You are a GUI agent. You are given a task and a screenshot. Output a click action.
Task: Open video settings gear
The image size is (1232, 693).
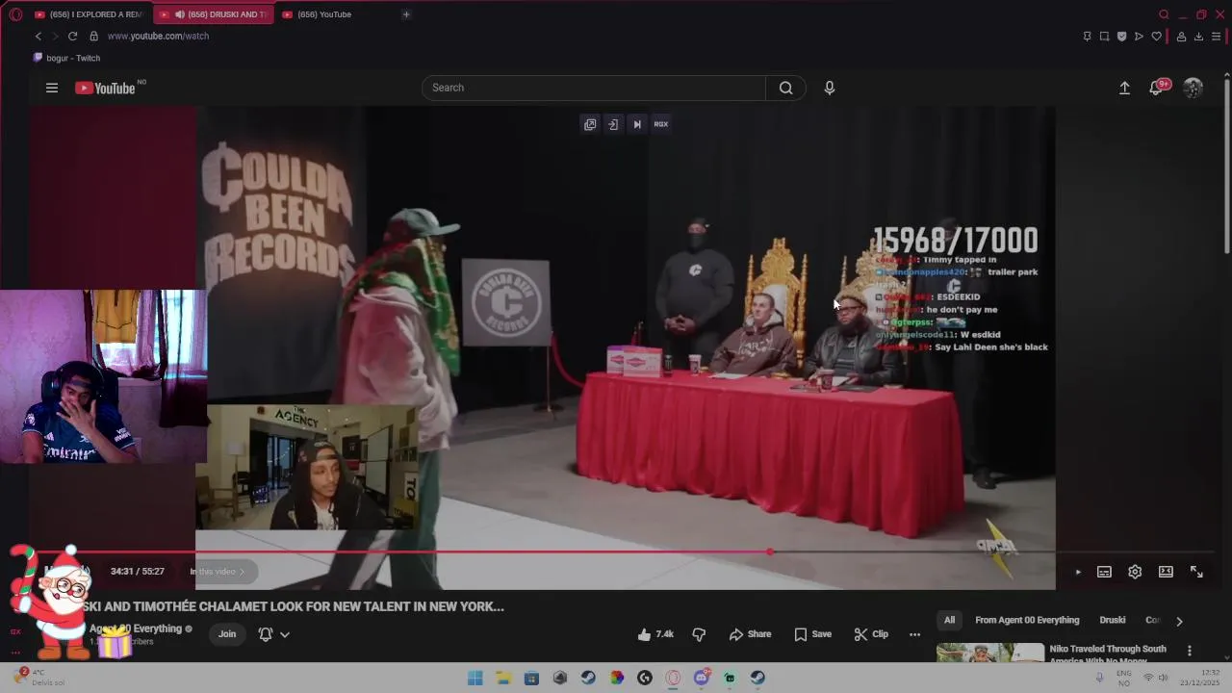coord(1135,572)
